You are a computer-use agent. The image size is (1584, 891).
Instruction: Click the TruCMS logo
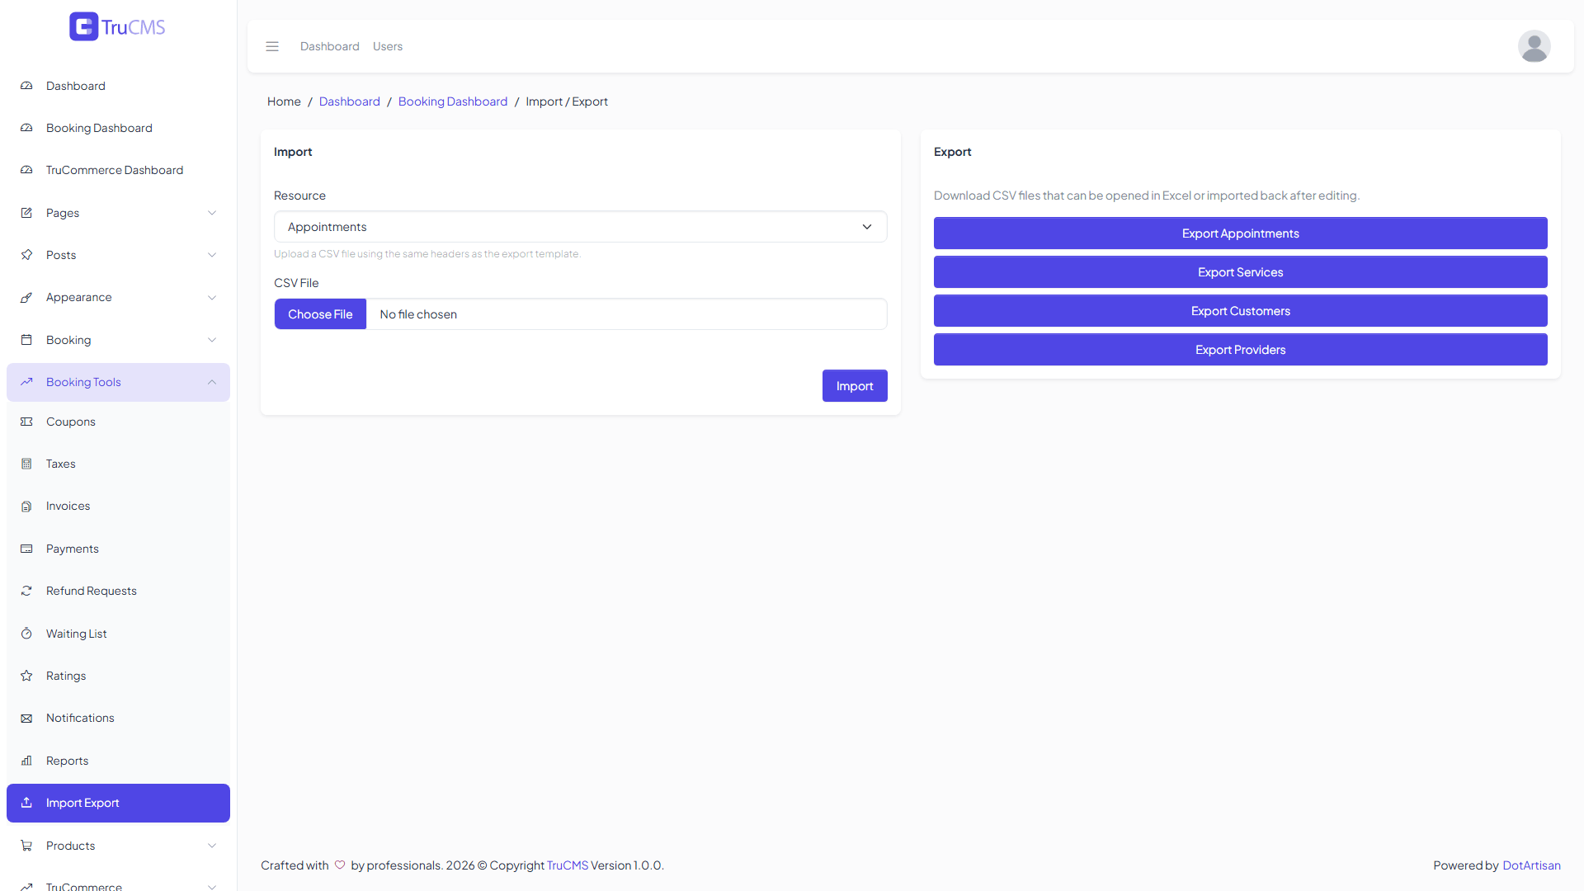coord(117,26)
